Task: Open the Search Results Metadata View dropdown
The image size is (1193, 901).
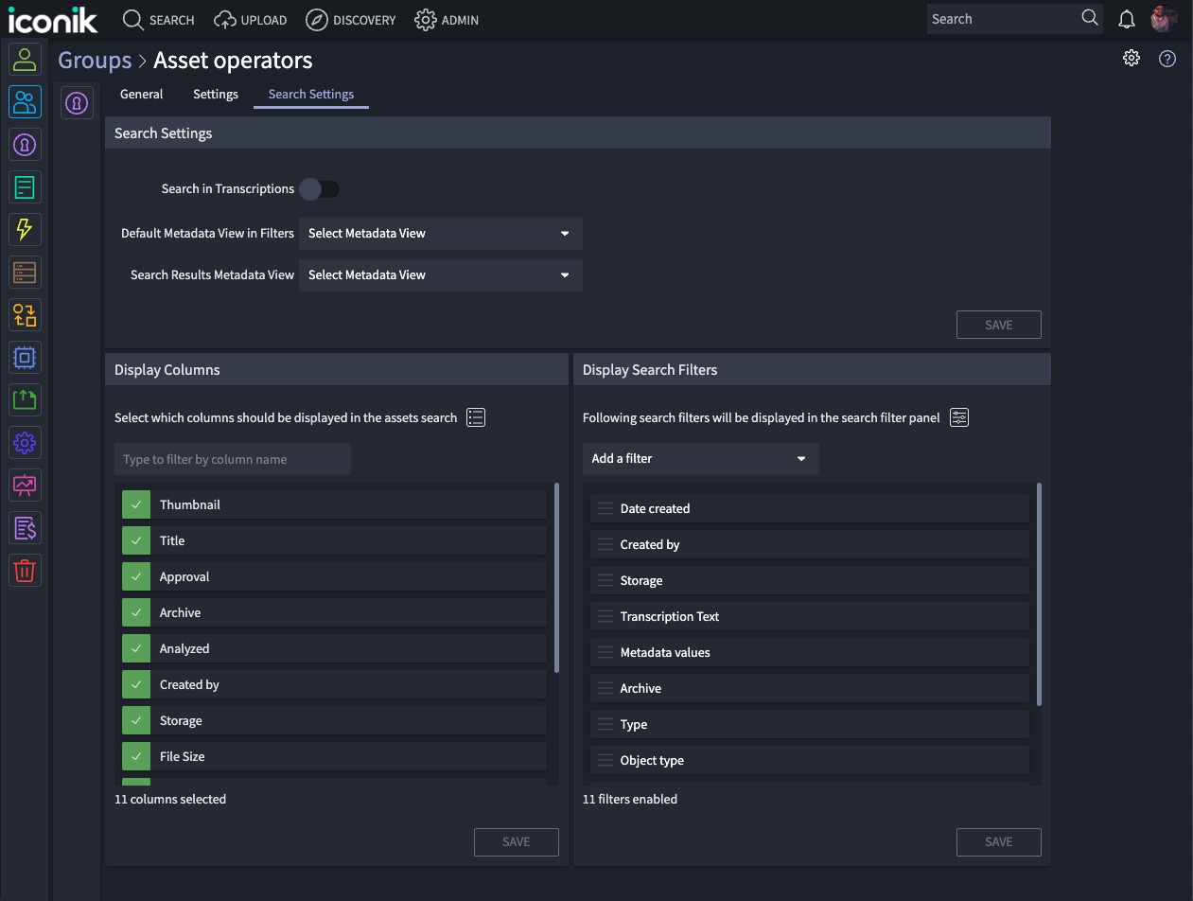Action: pyautogui.click(x=440, y=274)
